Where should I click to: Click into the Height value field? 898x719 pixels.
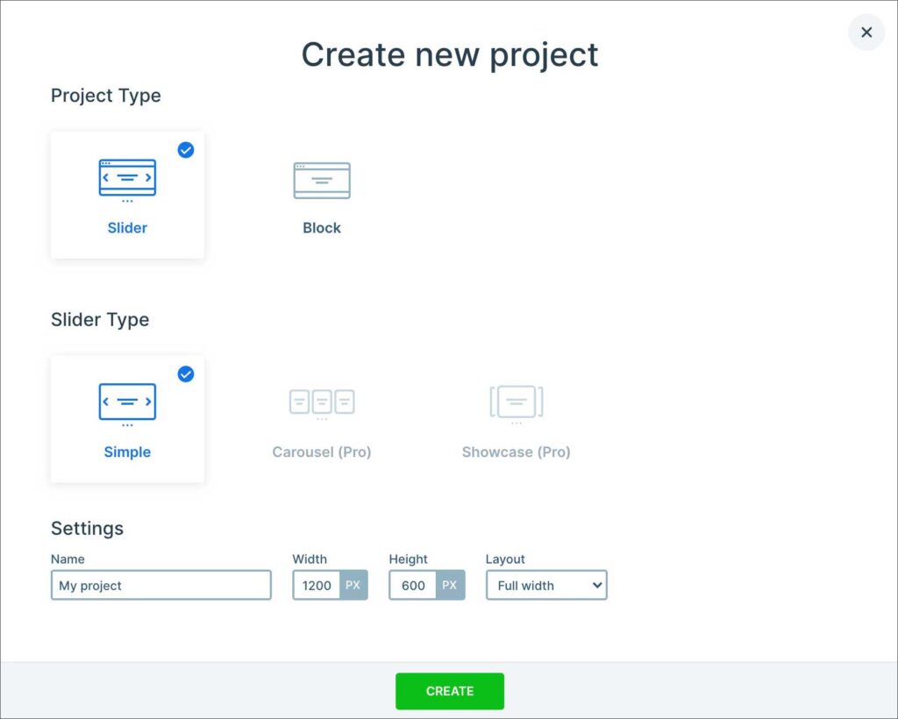click(413, 586)
